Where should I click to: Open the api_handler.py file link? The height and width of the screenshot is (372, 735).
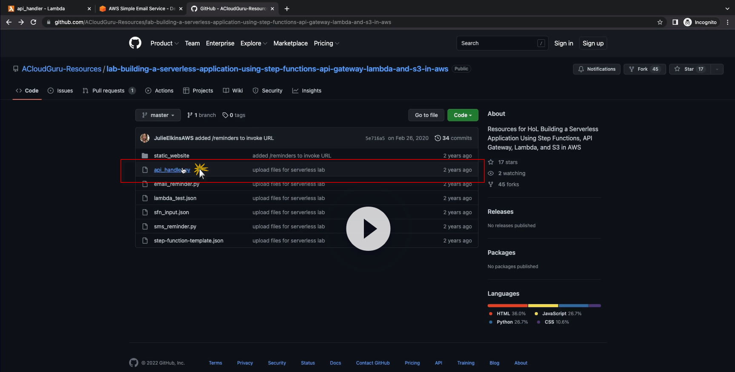[172, 170]
